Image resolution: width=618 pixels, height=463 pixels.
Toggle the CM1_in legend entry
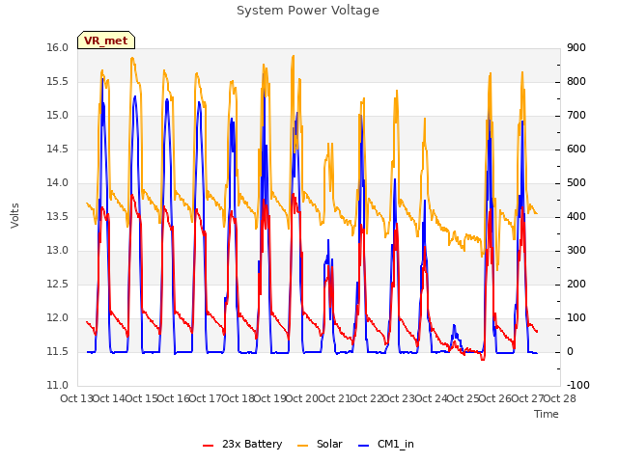386,444
